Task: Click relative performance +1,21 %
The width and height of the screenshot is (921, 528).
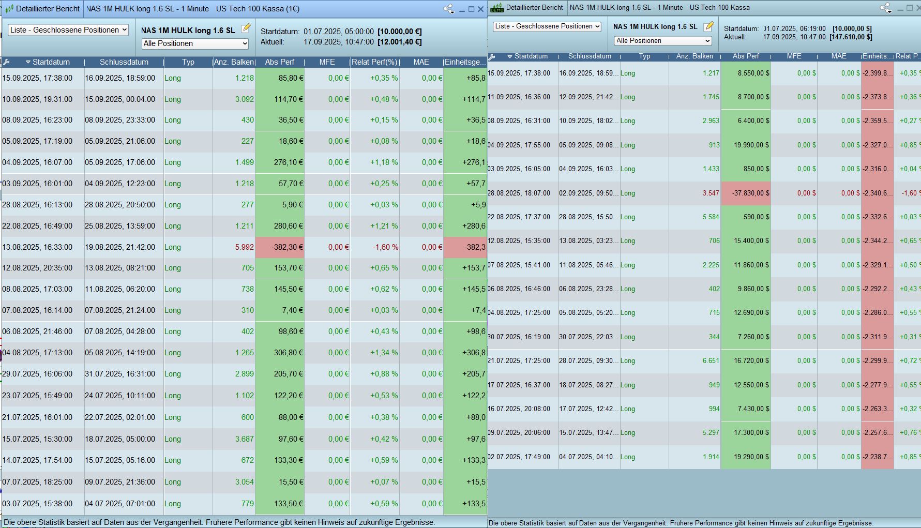Action: (x=384, y=226)
